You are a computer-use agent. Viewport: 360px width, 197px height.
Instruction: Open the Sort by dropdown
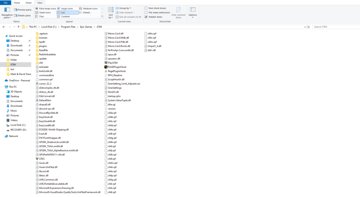pyautogui.click(x=111, y=13)
